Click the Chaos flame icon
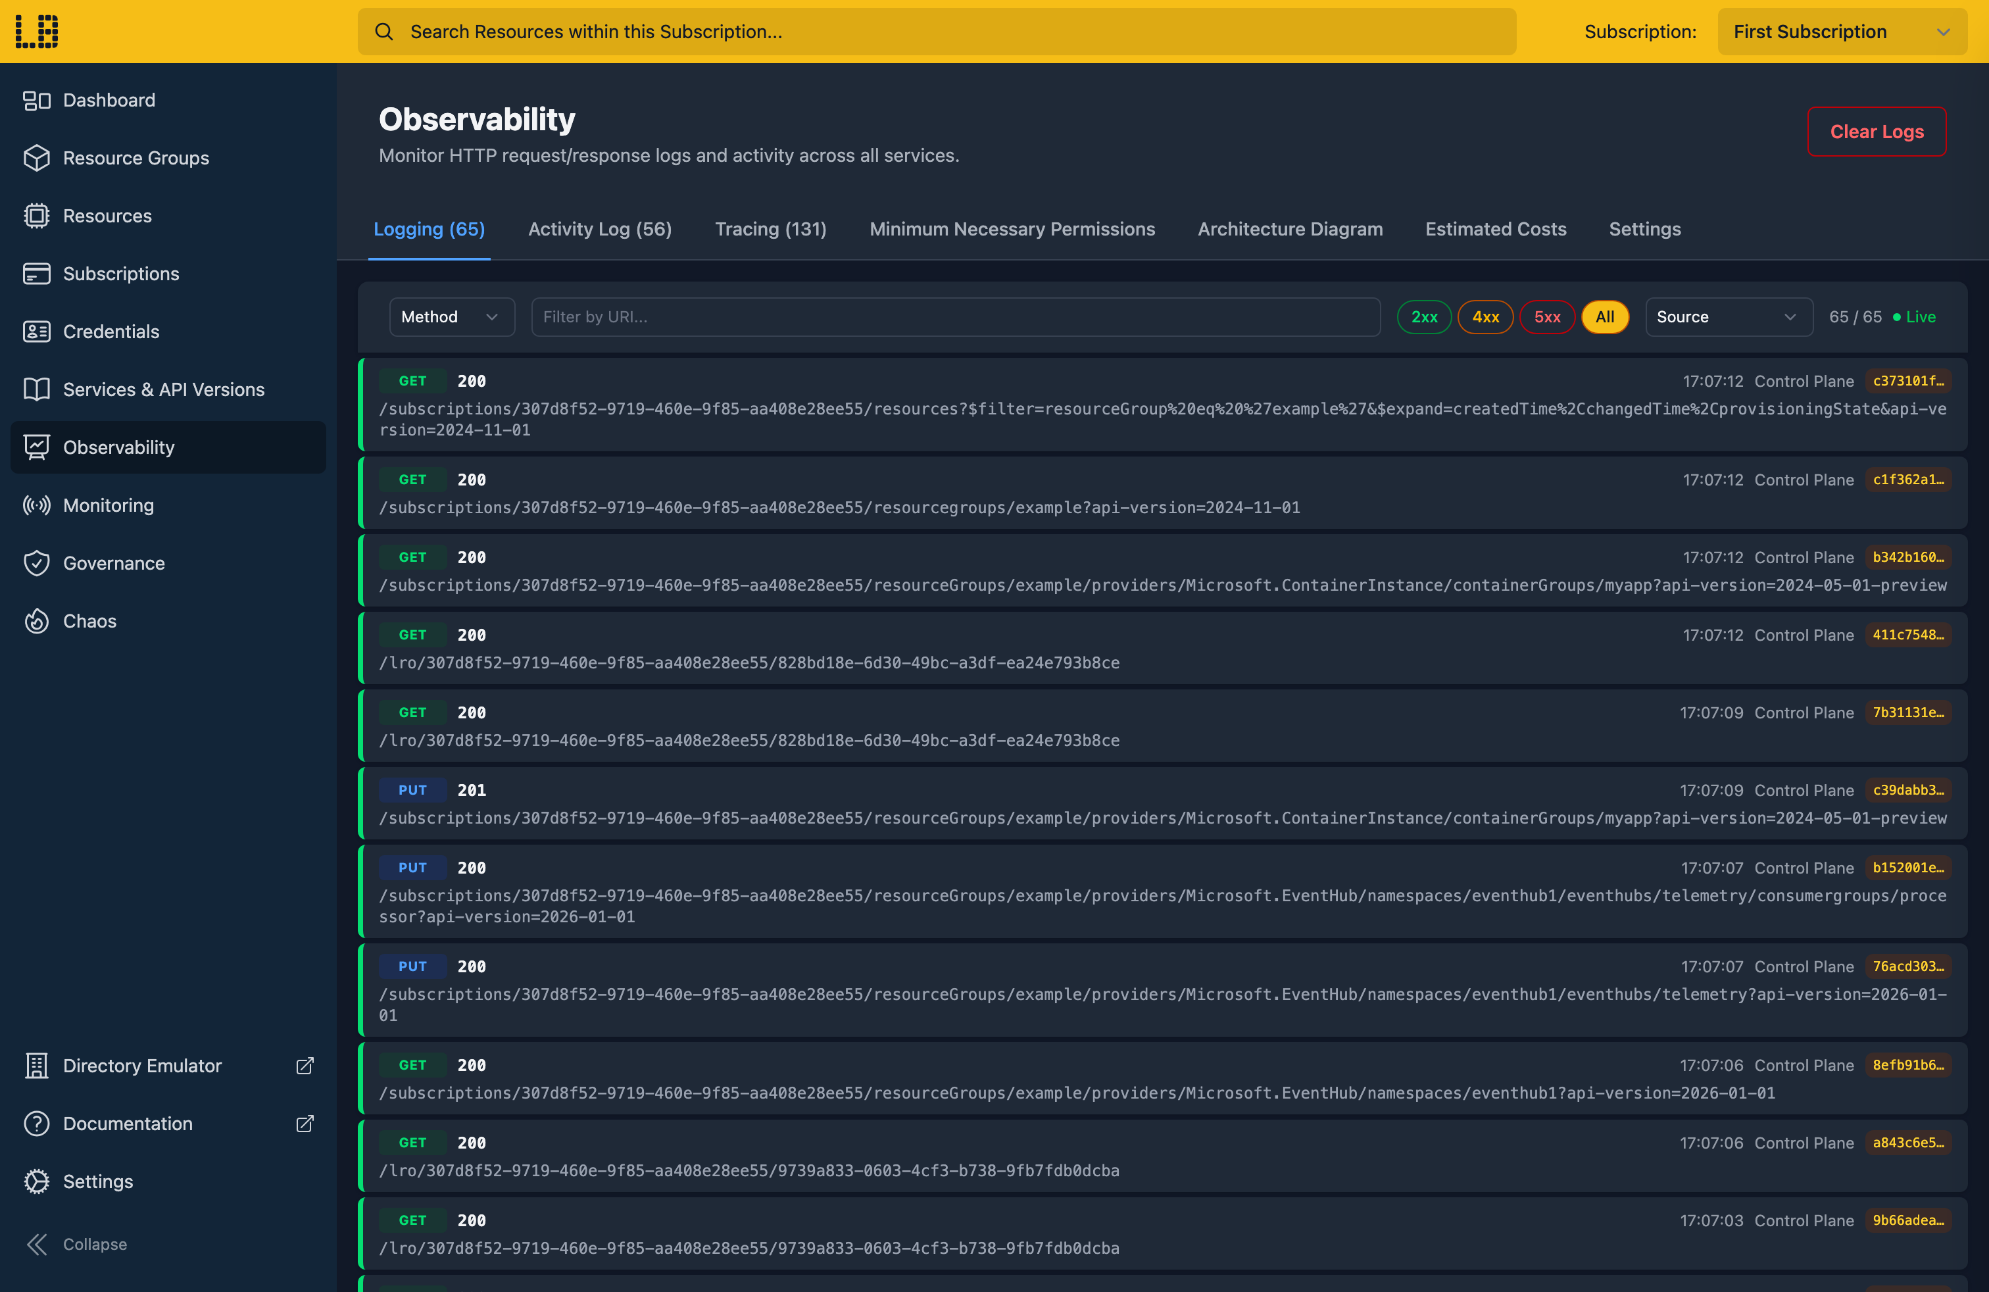 37,621
